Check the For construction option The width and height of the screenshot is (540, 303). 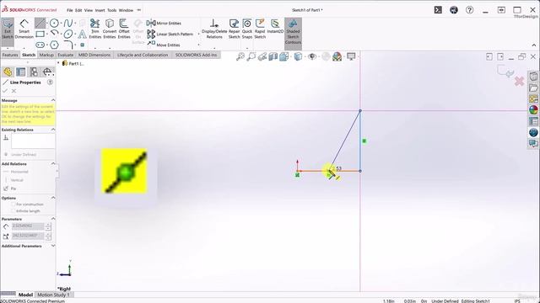click(13, 205)
